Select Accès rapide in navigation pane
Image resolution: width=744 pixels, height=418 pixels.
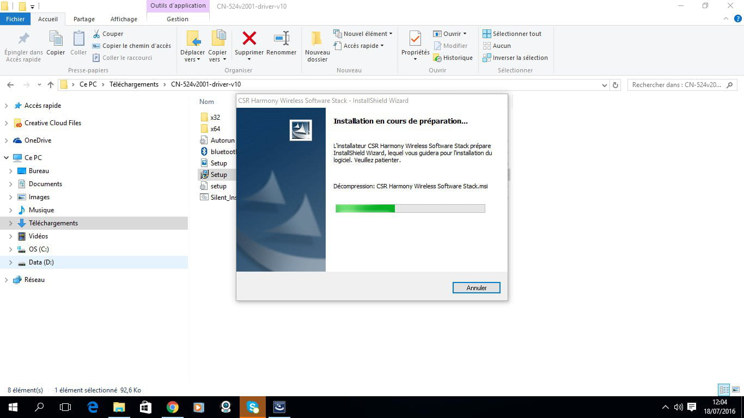click(42, 106)
